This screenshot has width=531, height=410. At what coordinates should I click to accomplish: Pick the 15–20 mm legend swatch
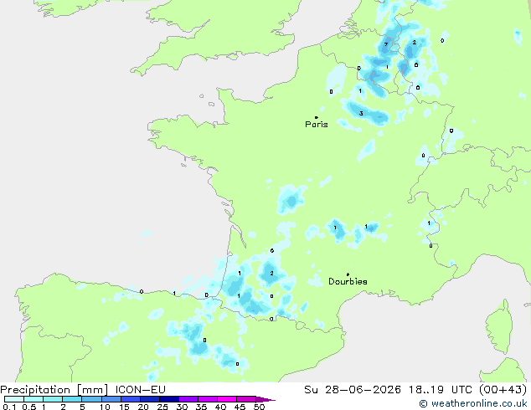point(131,399)
